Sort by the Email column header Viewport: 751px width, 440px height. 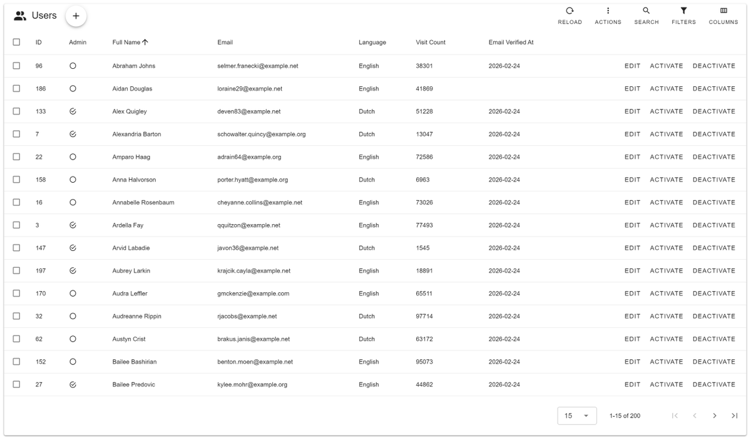pyautogui.click(x=225, y=43)
